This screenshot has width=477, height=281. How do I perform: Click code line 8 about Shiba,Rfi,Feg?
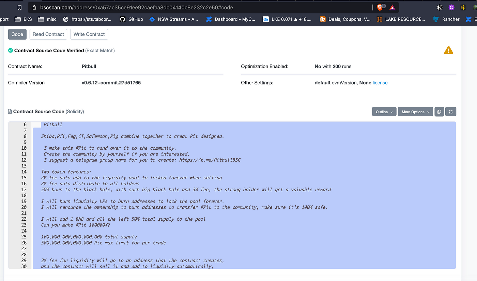(133, 136)
